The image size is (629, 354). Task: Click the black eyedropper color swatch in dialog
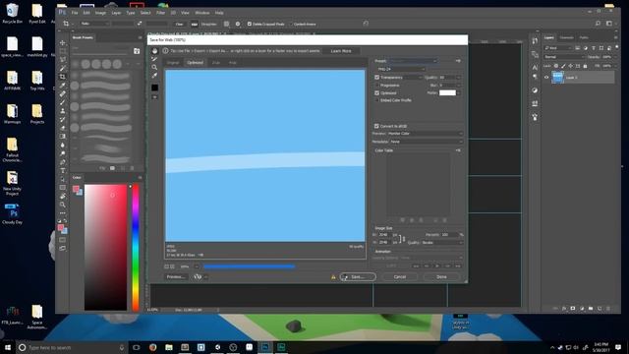click(155, 88)
